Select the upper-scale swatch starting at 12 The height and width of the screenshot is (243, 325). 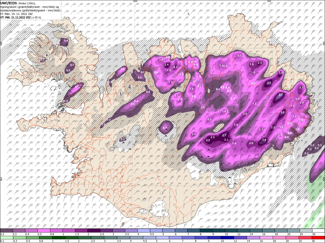pos(243,231)
